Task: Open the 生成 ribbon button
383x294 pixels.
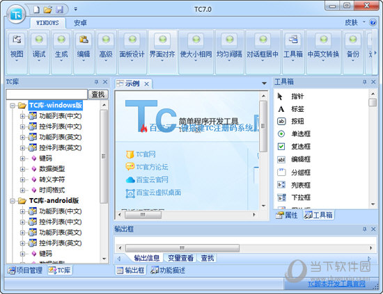Action: point(61,52)
